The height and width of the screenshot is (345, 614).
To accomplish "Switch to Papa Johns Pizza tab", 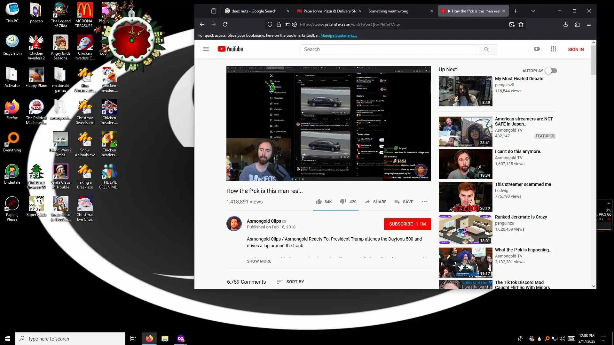I will 329,11.
